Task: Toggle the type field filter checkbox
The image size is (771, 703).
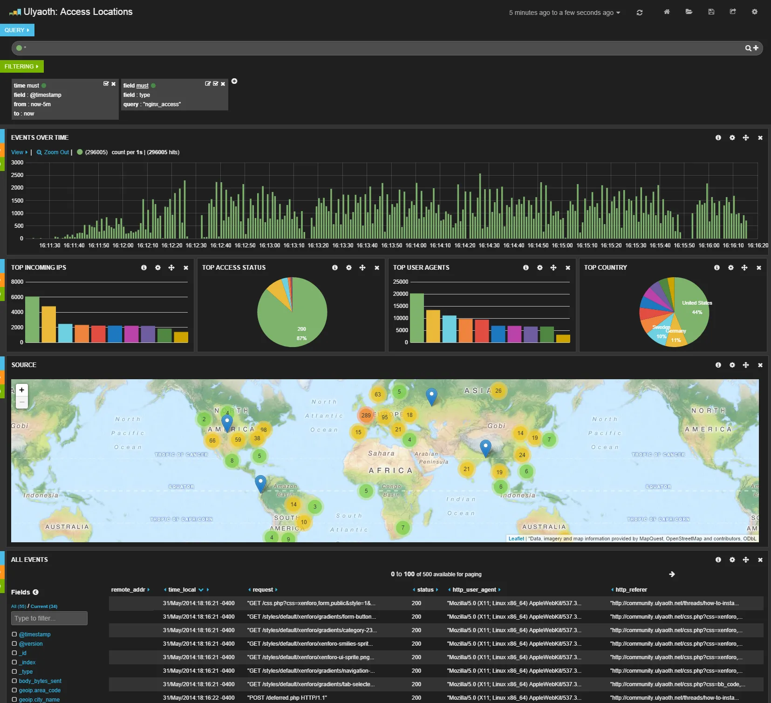Action: pyautogui.click(x=215, y=84)
